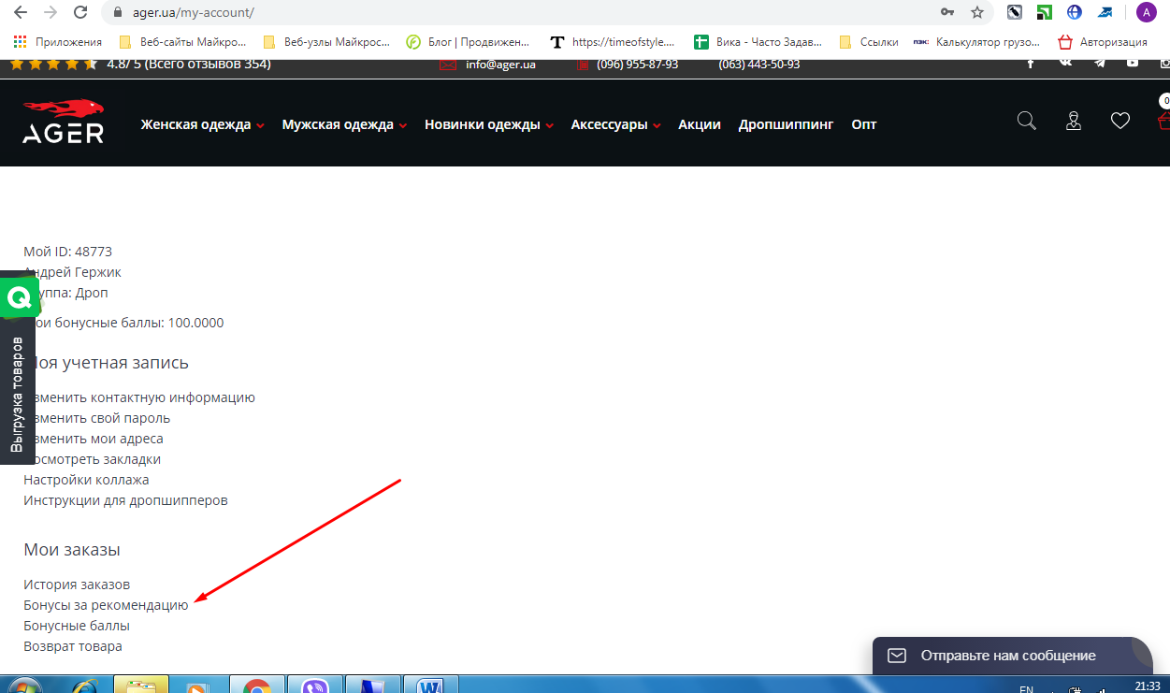Expand the Женская одежда dropdown menu
The image size is (1170, 693).
click(x=202, y=125)
